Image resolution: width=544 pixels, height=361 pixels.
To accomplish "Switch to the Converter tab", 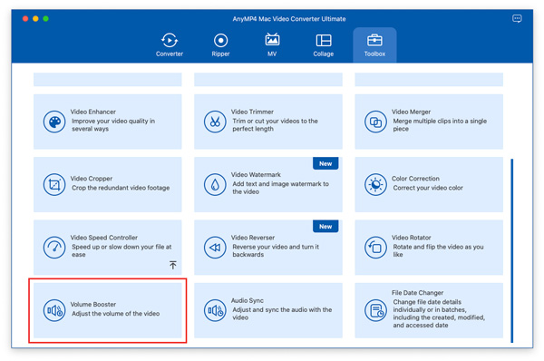I will [170, 45].
